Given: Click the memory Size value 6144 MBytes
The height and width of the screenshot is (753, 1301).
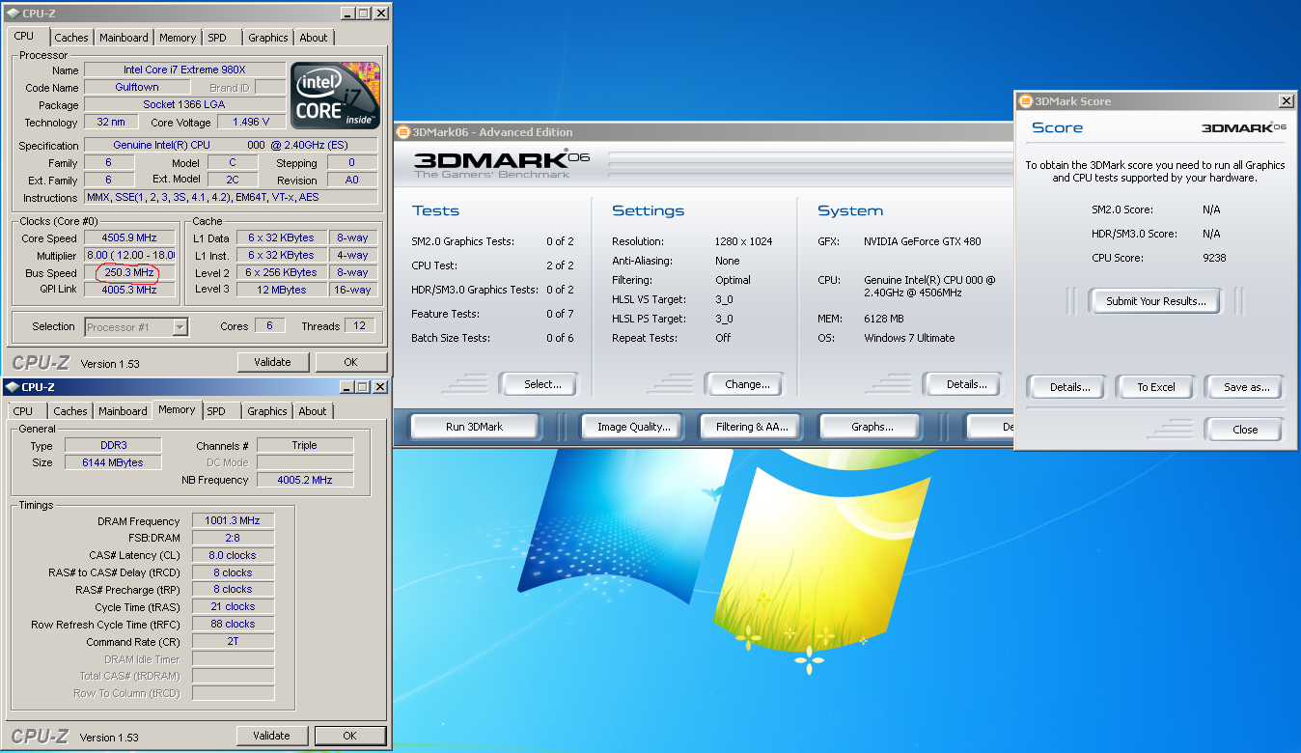Looking at the screenshot, I should [113, 462].
